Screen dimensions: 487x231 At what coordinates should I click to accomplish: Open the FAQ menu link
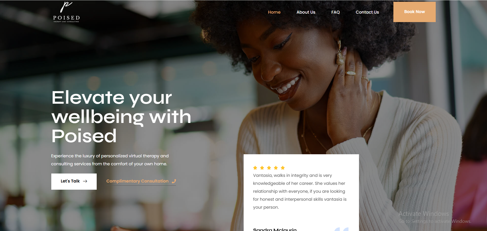pos(335,12)
